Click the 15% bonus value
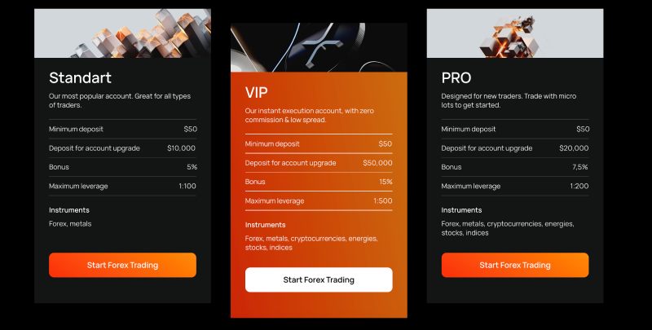652x330 pixels. pos(385,182)
